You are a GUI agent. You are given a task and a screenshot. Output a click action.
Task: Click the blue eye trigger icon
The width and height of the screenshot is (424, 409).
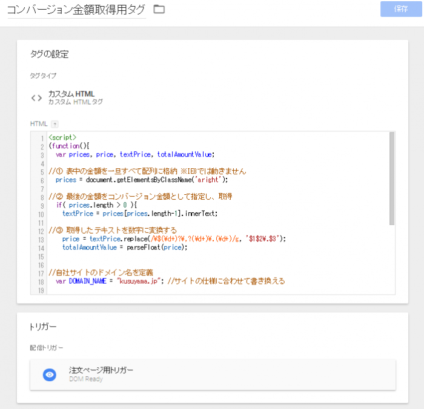pyautogui.click(x=50, y=375)
